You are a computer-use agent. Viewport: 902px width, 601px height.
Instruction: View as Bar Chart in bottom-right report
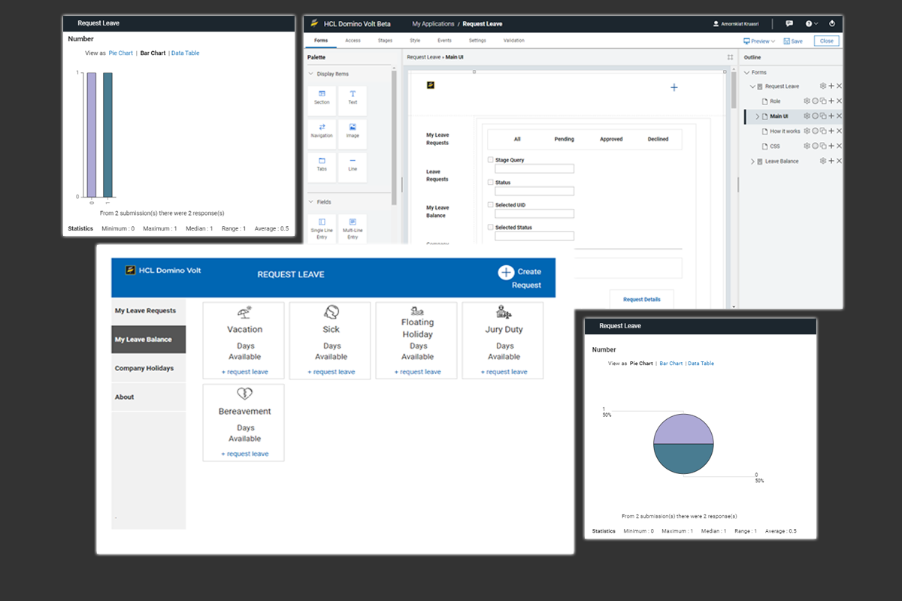(671, 364)
